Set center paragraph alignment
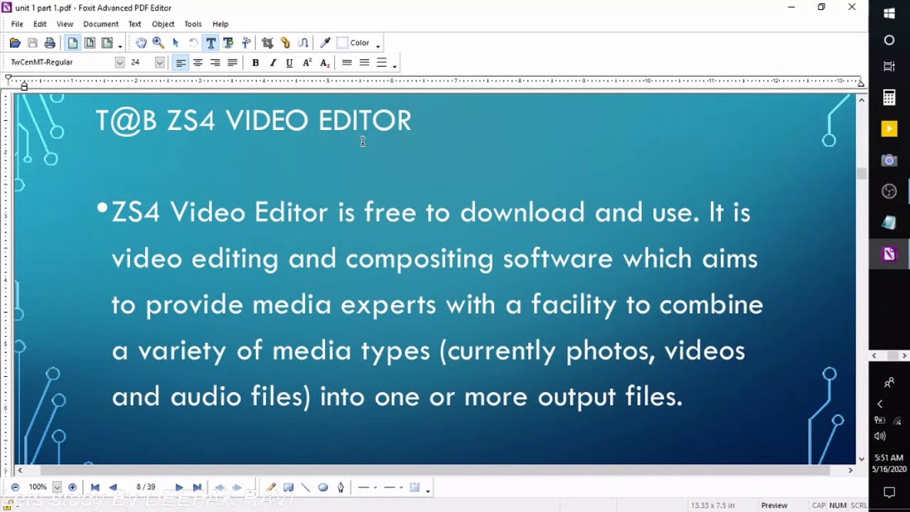This screenshot has width=910, height=512. point(198,63)
